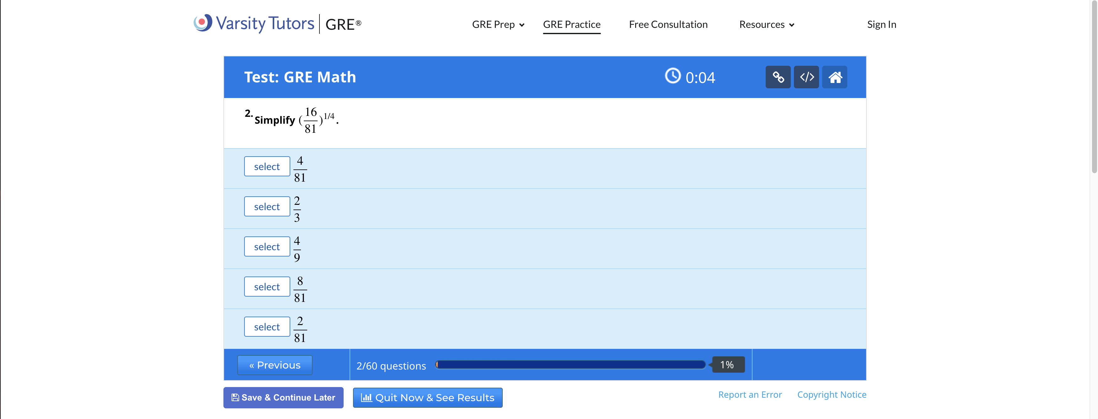Image resolution: width=1098 pixels, height=419 pixels.
Task: Click the page vertical scrollbar
Action: tap(1094, 85)
